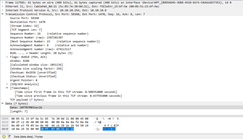Select the Data: 10ff070031ec1b row

pos(26,107)
